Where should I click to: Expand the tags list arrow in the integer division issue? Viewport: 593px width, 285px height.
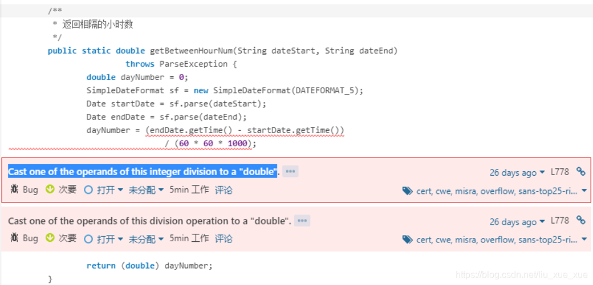coord(584,191)
